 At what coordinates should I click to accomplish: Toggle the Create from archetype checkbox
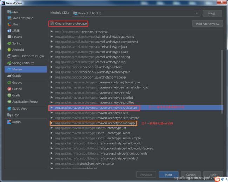[x=52, y=24]
